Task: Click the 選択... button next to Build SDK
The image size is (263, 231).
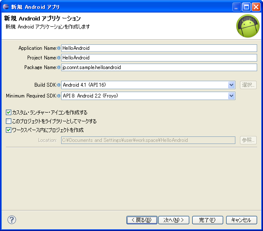Action: tap(248, 85)
